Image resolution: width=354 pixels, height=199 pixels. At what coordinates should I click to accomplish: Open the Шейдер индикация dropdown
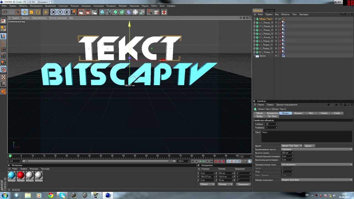(x=317, y=180)
